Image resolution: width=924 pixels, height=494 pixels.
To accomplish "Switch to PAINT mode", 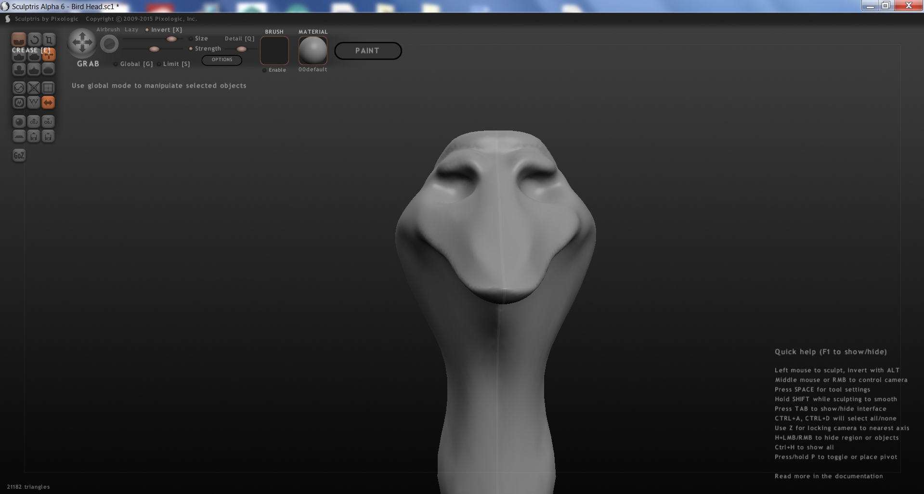I will click(368, 51).
